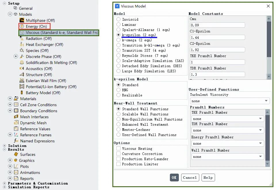The height and width of the screenshot is (190, 276).
Task: Expand the Discrete Phase tree node
Action: 16,56
